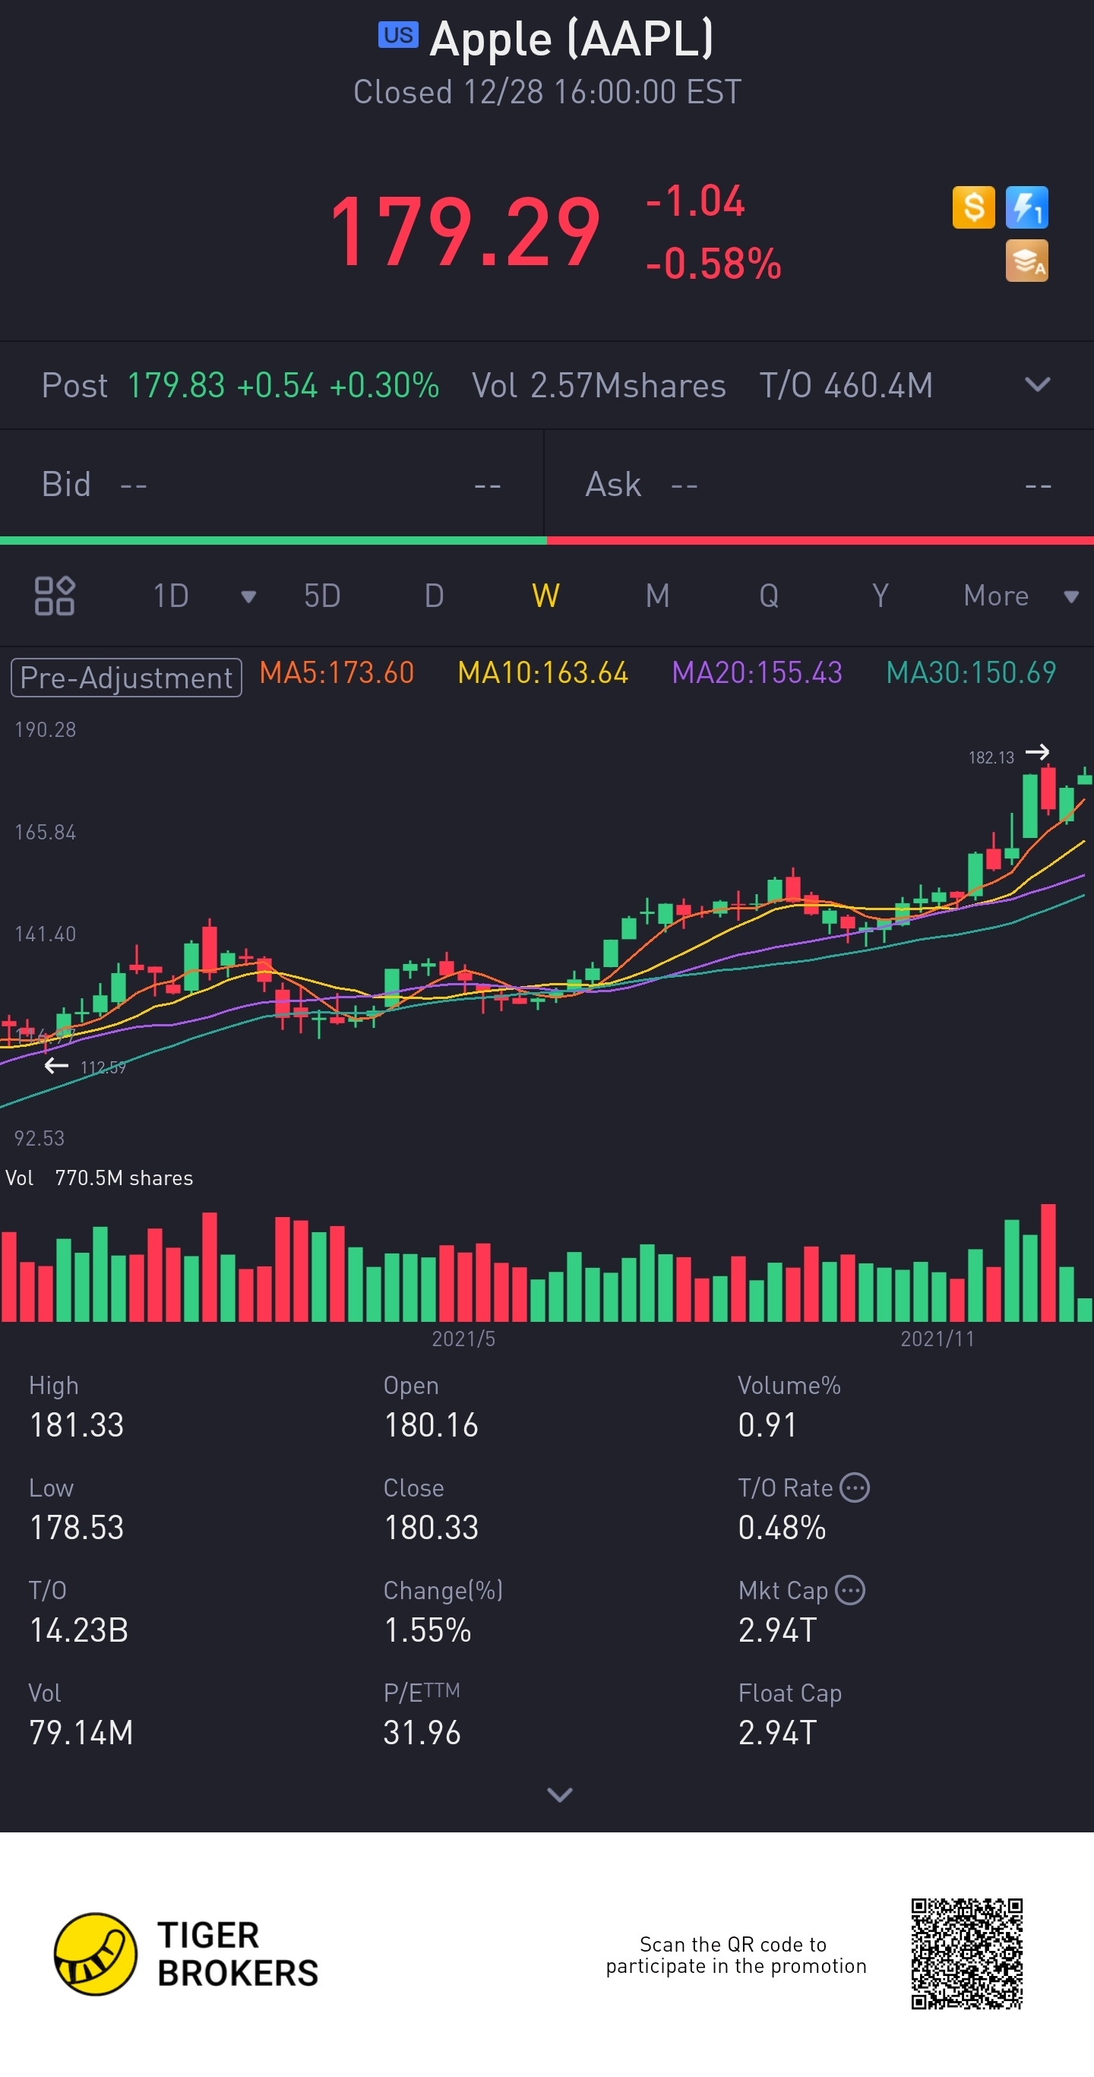Screen dimensions: 1094x2077
Task: Tap the 182.13 high marker on chart
Action: pyautogui.click(x=991, y=757)
